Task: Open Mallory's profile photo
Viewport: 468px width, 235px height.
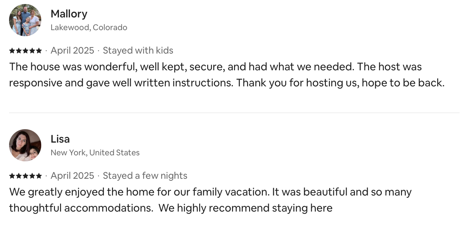Action: click(x=25, y=20)
